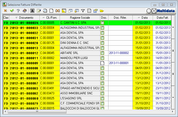Click vertical scrollbar double-up arrow
The height and width of the screenshot is (117, 178).
tap(173, 51)
